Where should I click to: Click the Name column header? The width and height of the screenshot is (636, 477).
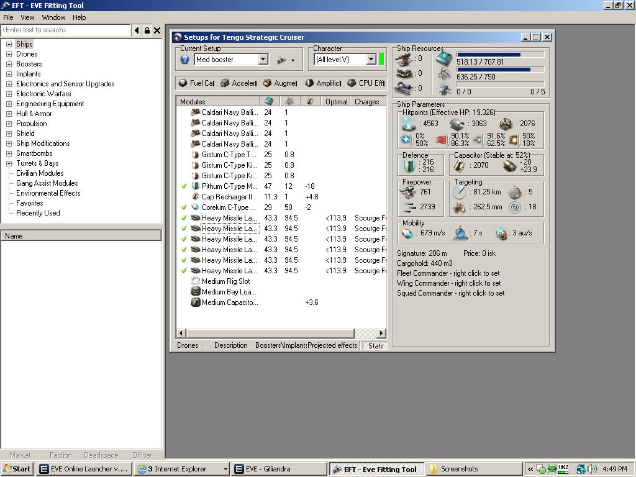click(81, 235)
